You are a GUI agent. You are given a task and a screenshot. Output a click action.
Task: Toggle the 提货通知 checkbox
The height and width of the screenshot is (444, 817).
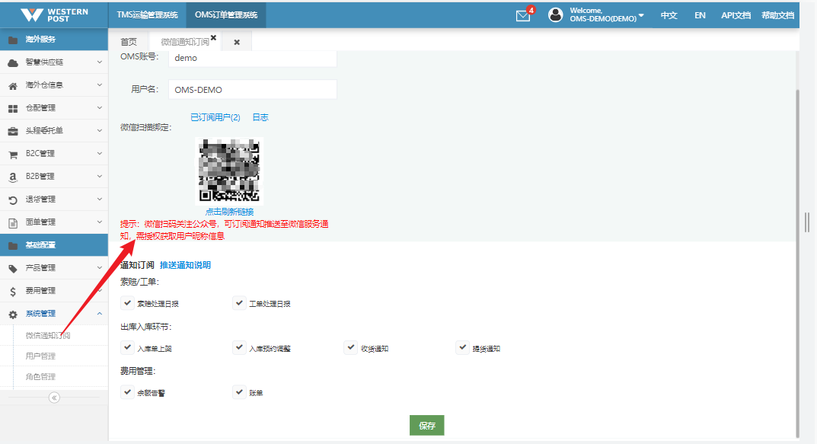point(463,347)
